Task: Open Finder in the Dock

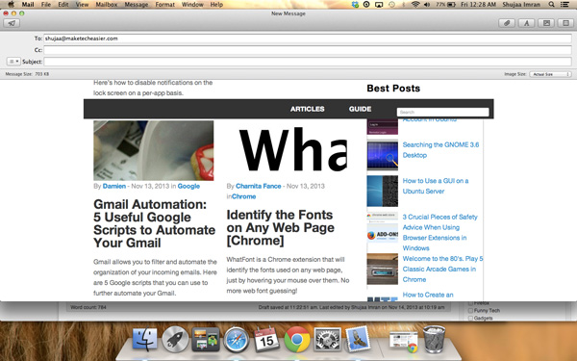Action: [x=144, y=339]
